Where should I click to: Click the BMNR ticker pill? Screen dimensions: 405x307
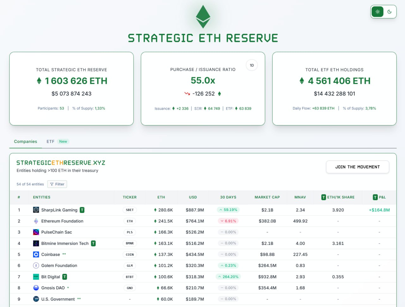[130, 243]
